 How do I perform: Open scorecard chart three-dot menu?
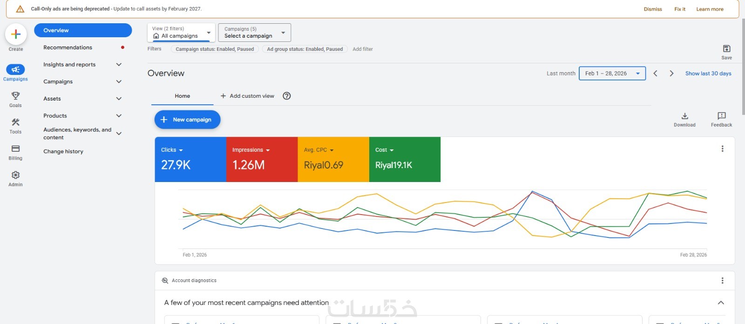pos(722,149)
